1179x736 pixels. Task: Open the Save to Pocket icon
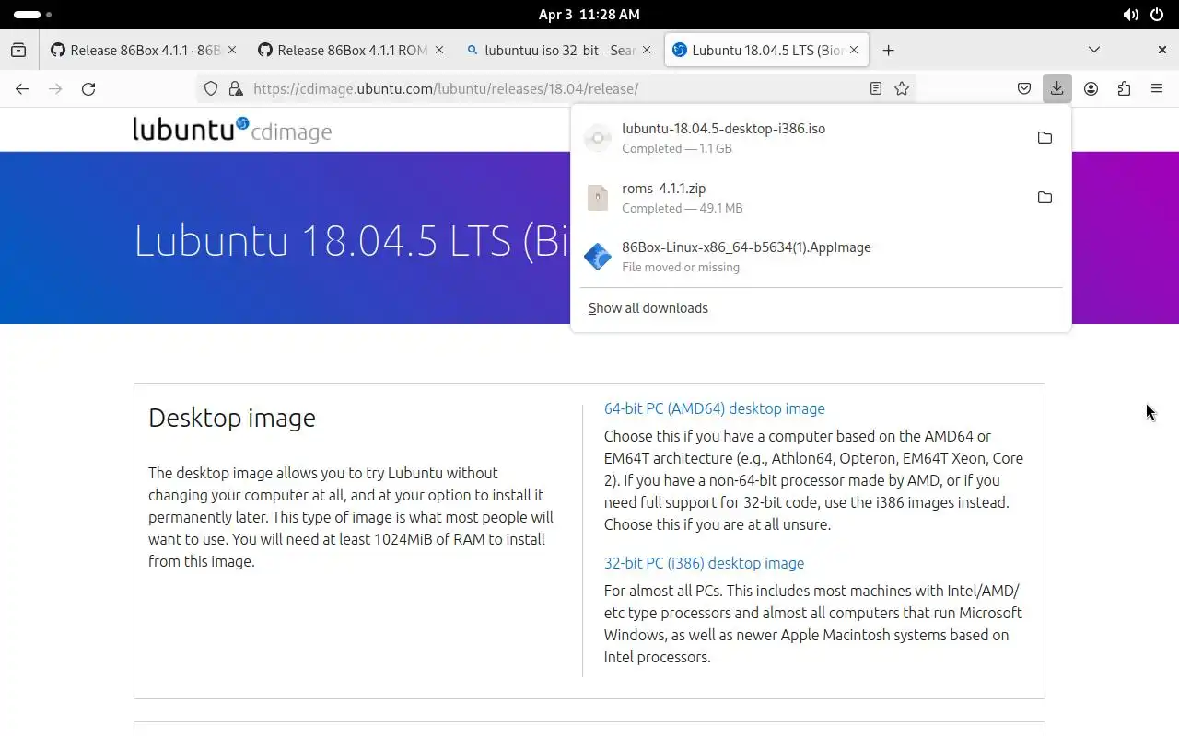[x=1024, y=88]
